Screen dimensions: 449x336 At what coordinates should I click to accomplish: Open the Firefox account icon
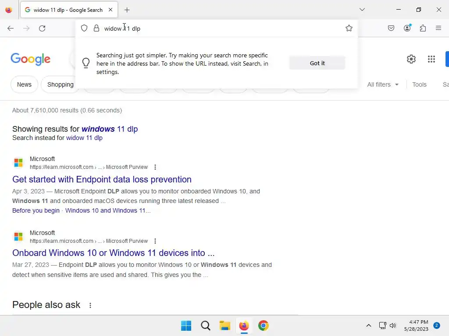[407, 28]
